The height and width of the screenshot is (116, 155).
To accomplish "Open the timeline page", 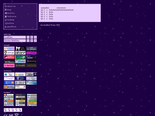I will [9, 20].
